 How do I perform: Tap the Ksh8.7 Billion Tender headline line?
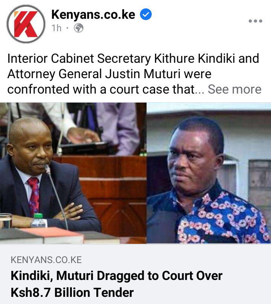(72, 292)
